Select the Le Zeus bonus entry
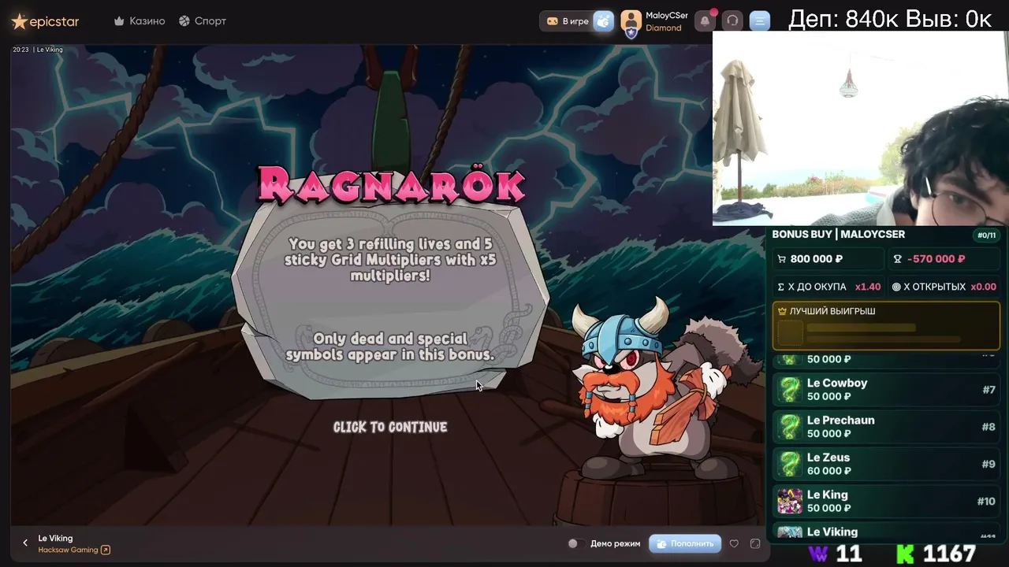Viewport: 1009px width, 567px height. (x=886, y=464)
